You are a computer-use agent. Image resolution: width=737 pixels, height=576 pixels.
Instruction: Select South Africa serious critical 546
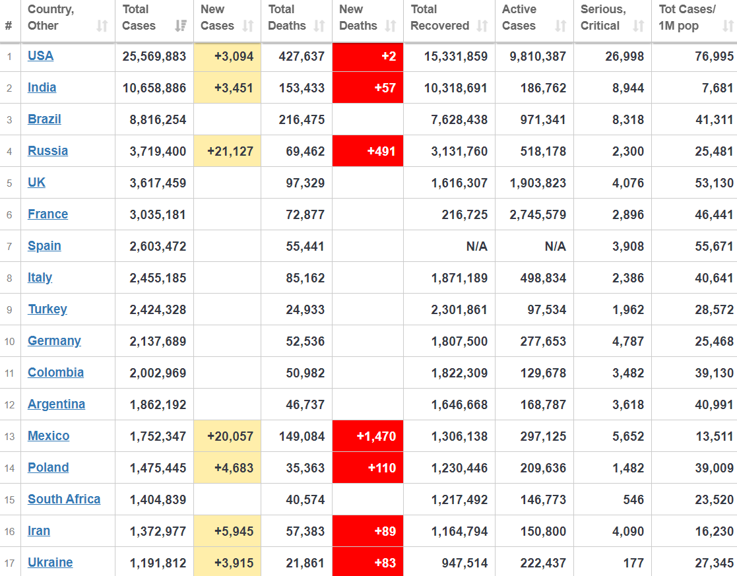pos(633,500)
